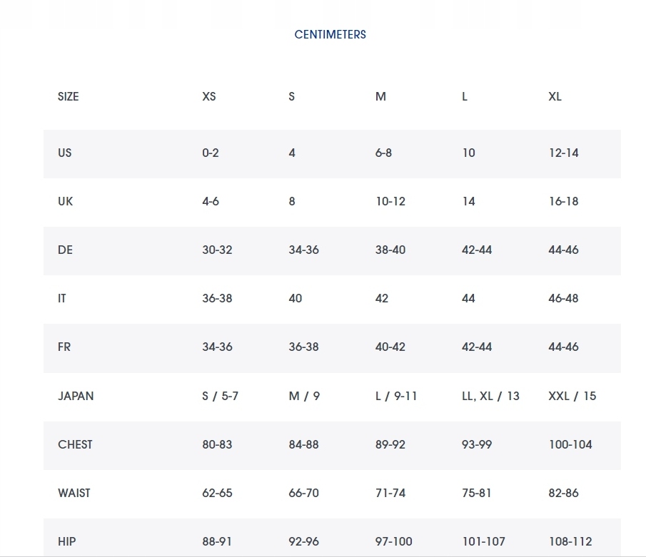The height and width of the screenshot is (557, 646).
Task: Click hip measurement 108-112 cell
Action: pyautogui.click(x=570, y=541)
